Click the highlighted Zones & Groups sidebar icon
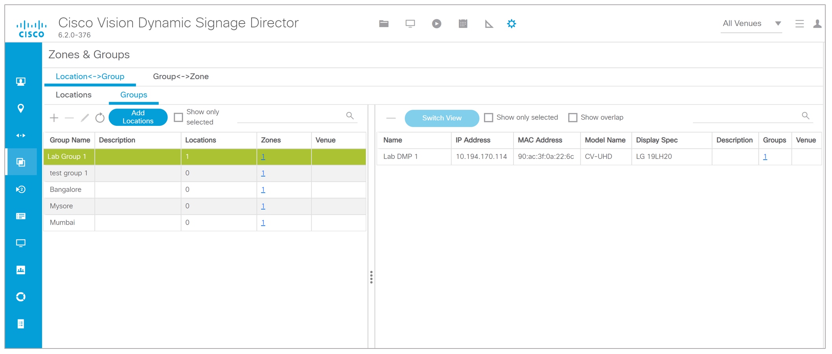 22,162
